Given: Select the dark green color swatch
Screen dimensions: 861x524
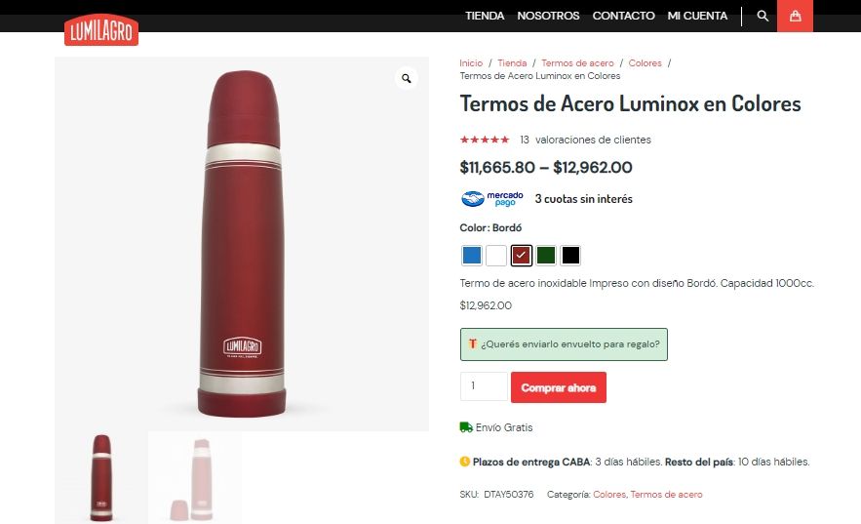Looking at the screenshot, I should (x=546, y=256).
